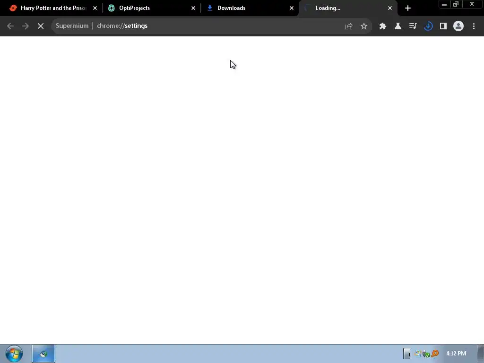Open the magnifier tray icon
484x363 pixels.
(435, 354)
